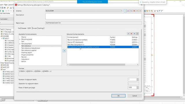
Task: Switch to the Header tab
Action: (x=24, y=28)
